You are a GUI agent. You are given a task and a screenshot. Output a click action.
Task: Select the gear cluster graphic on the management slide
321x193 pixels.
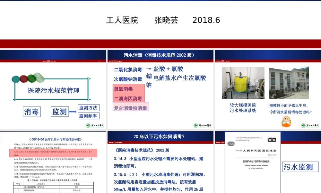point(28,78)
